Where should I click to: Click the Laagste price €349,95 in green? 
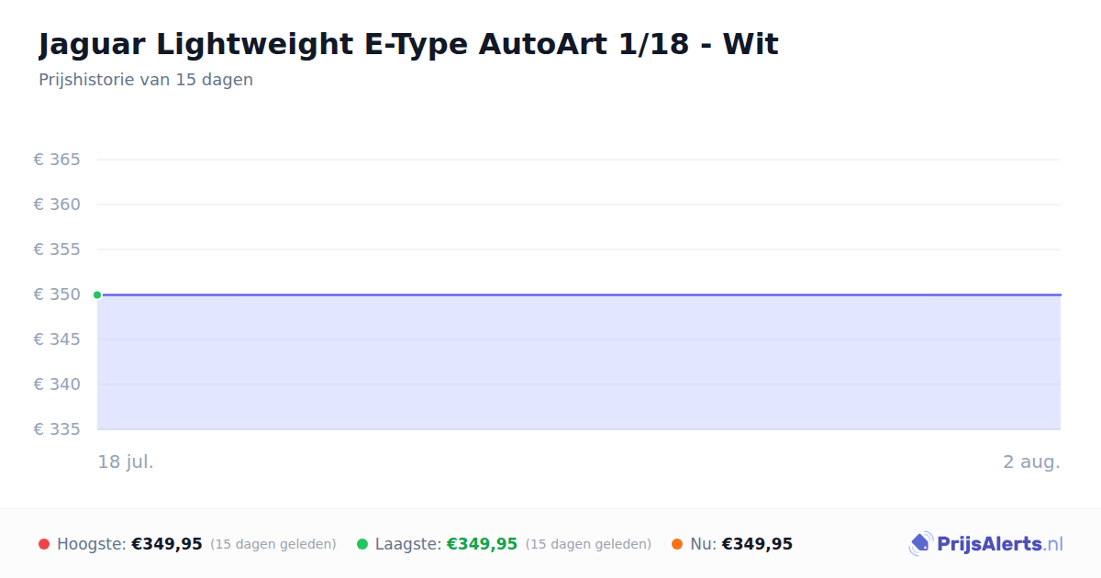[482, 544]
